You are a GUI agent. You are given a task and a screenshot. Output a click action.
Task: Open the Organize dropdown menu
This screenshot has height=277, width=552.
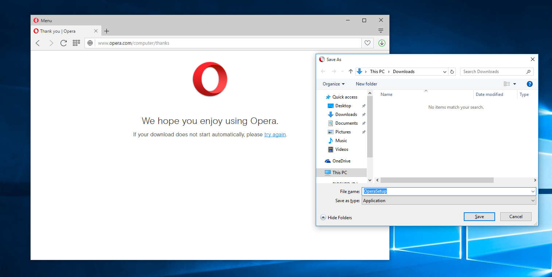pyautogui.click(x=333, y=84)
